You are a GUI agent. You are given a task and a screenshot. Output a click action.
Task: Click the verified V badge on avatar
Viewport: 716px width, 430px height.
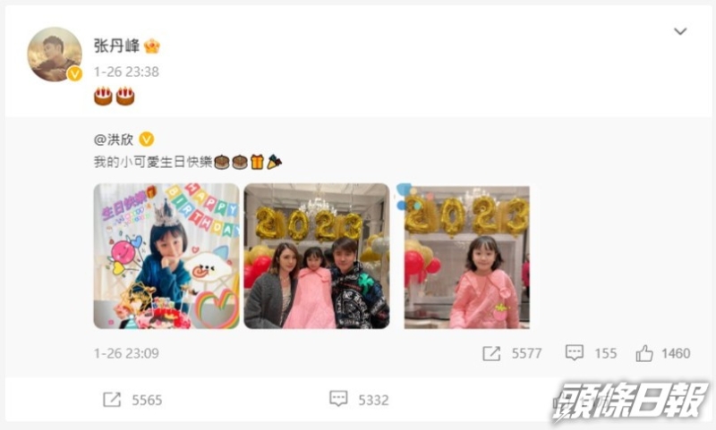pos(75,74)
